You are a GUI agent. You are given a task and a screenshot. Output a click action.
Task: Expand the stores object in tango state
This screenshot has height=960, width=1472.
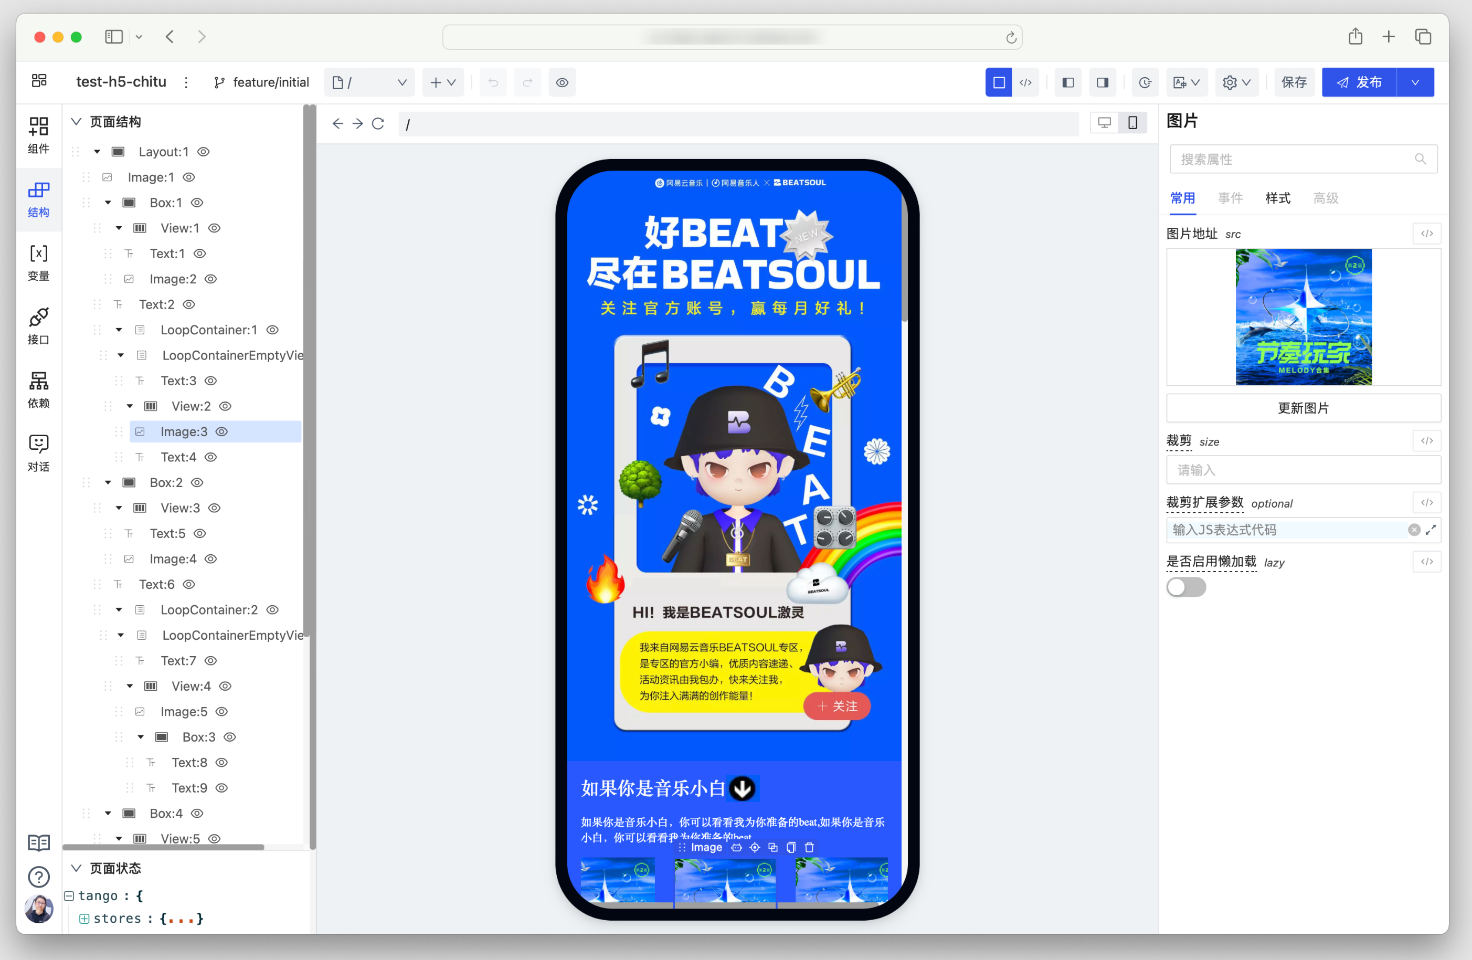coord(84,918)
